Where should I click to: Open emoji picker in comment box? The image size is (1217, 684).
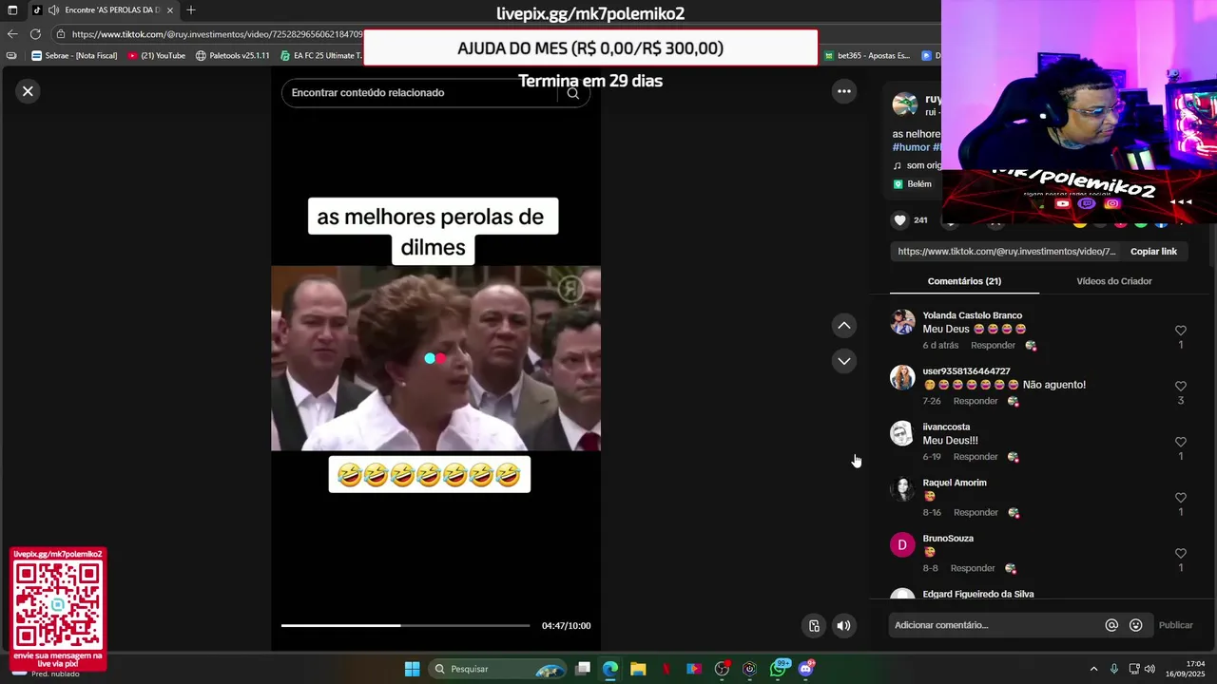[1135, 625]
